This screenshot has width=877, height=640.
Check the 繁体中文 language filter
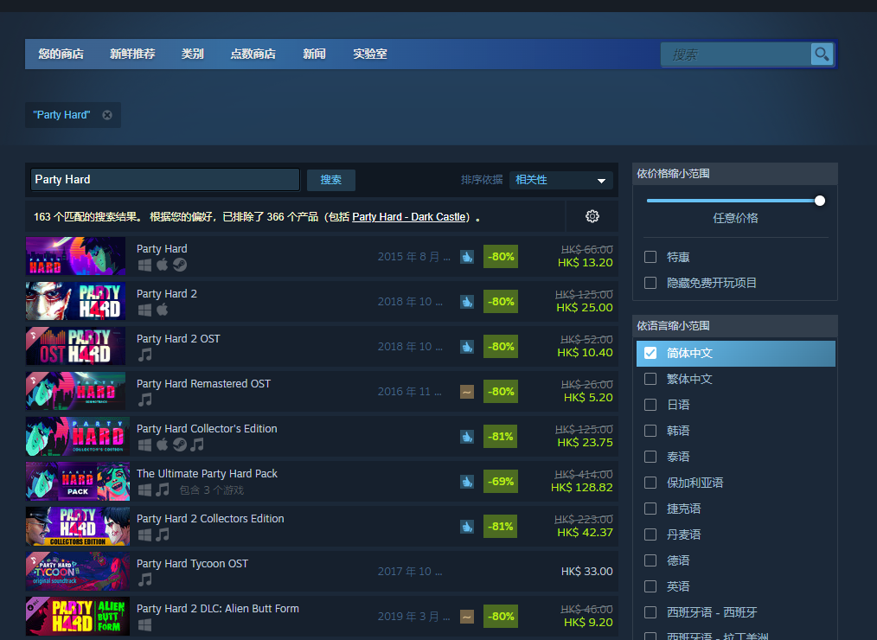[x=650, y=380]
